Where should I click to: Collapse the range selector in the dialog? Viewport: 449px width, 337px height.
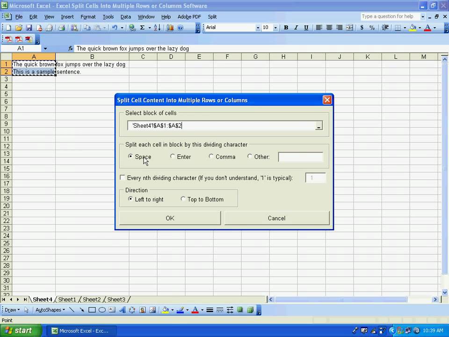(319, 126)
